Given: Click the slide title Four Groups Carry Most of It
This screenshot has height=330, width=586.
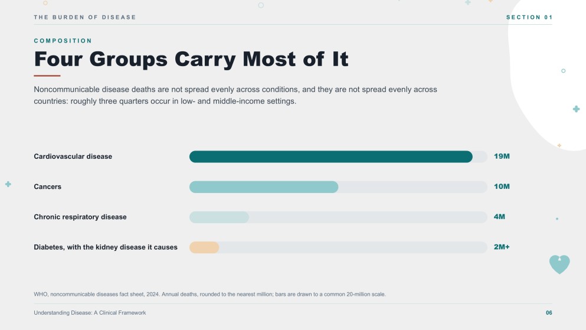Looking at the screenshot, I should pos(191,59).
